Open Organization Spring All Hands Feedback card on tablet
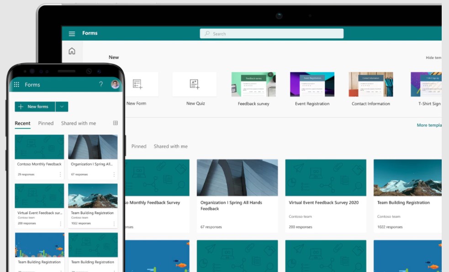449x272 pixels. click(x=237, y=196)
